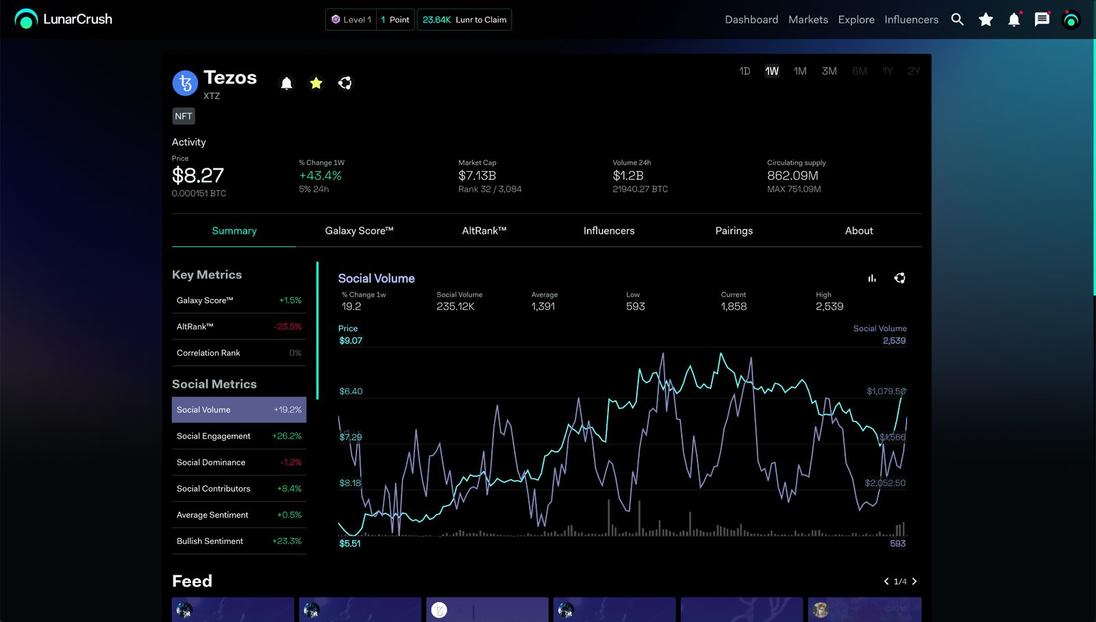Open the search magnifier icon
The width and height of the screenshot is (1096, 622).
[957, 19]
